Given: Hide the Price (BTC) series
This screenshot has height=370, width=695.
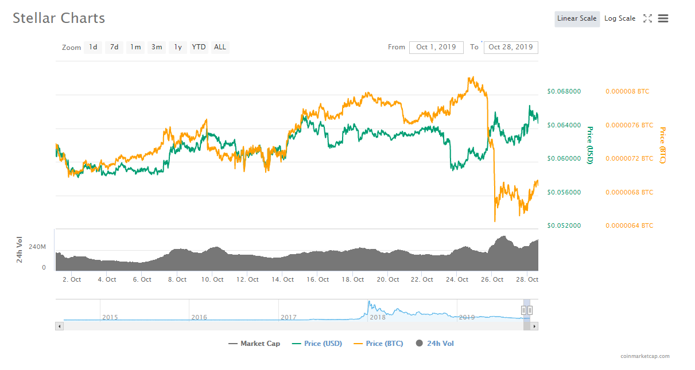Looking at the screenshot, I should tap(378, 344).
